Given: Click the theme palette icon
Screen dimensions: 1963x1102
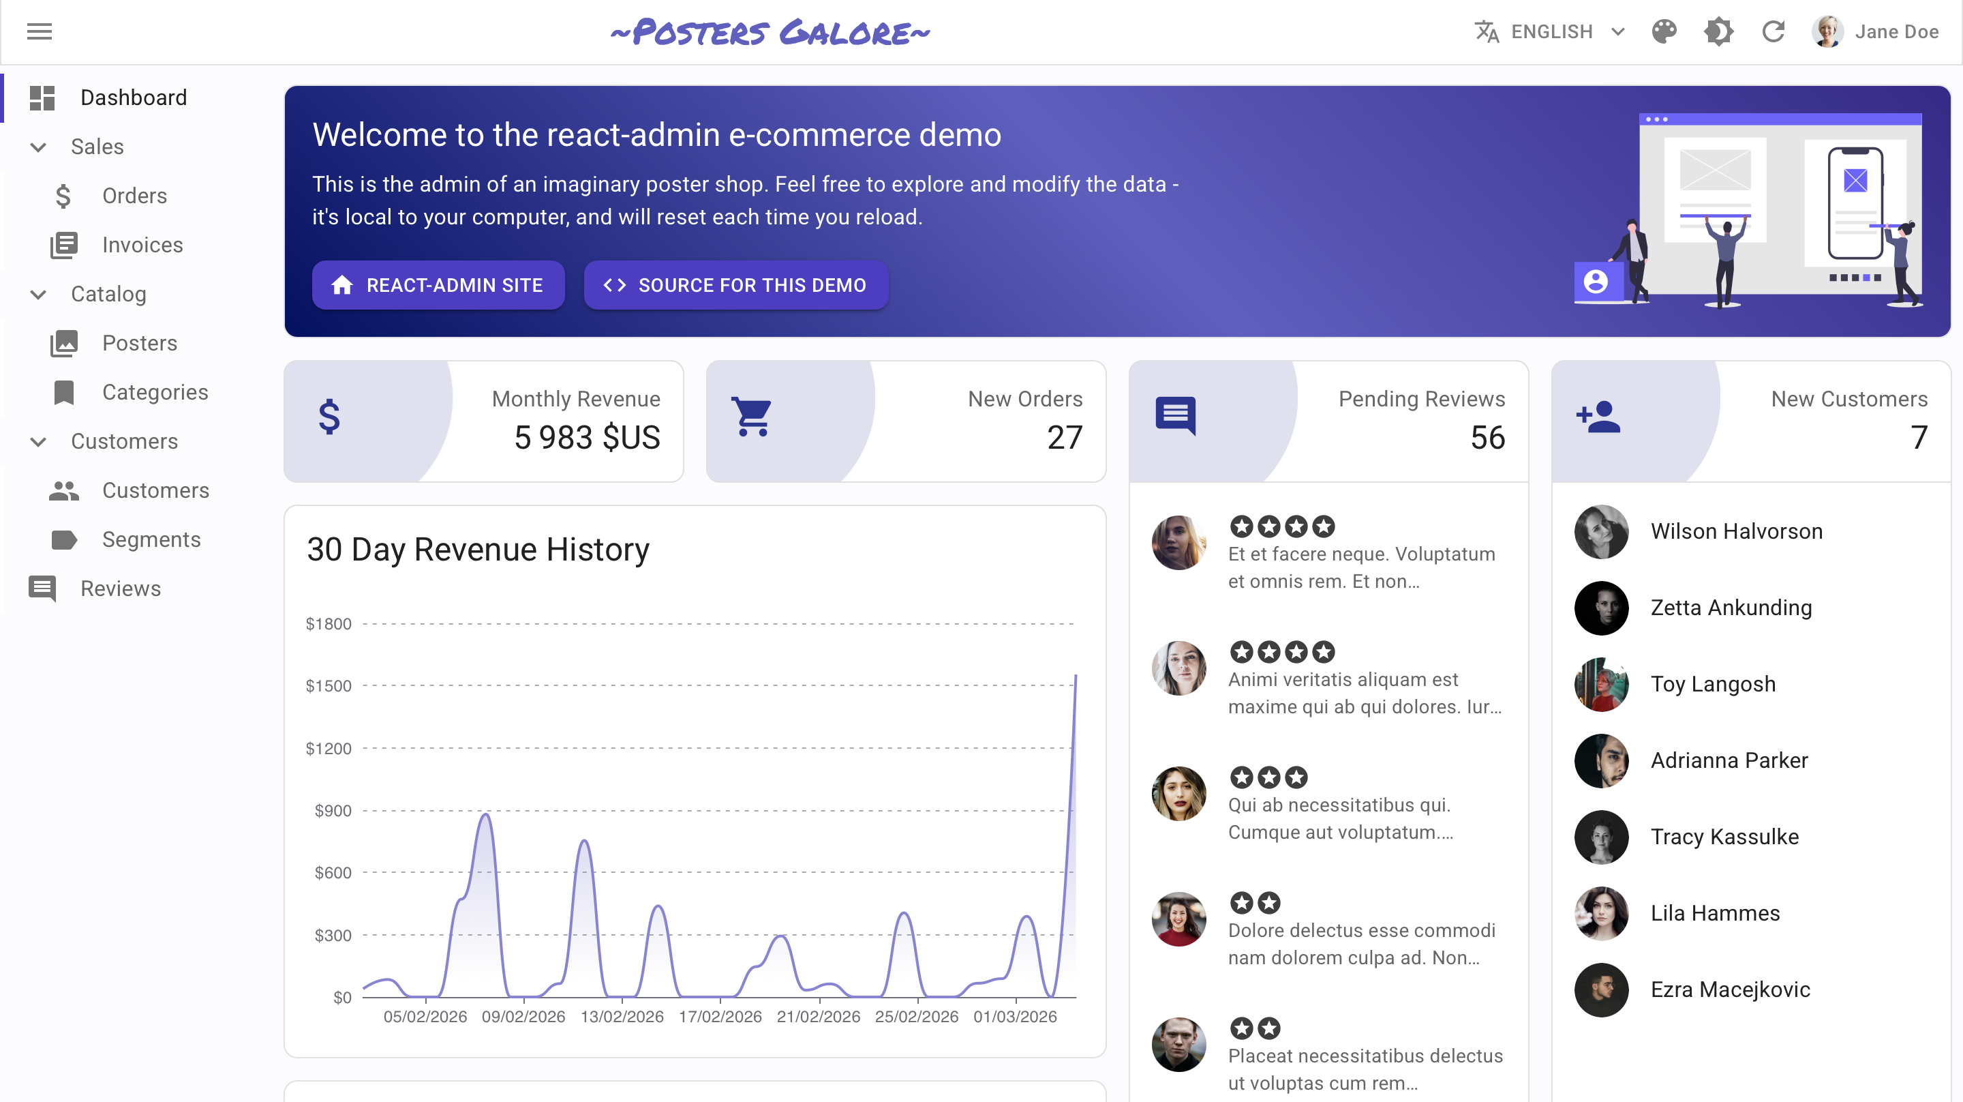Looking at the screenshot, I should pos(1664,31).
